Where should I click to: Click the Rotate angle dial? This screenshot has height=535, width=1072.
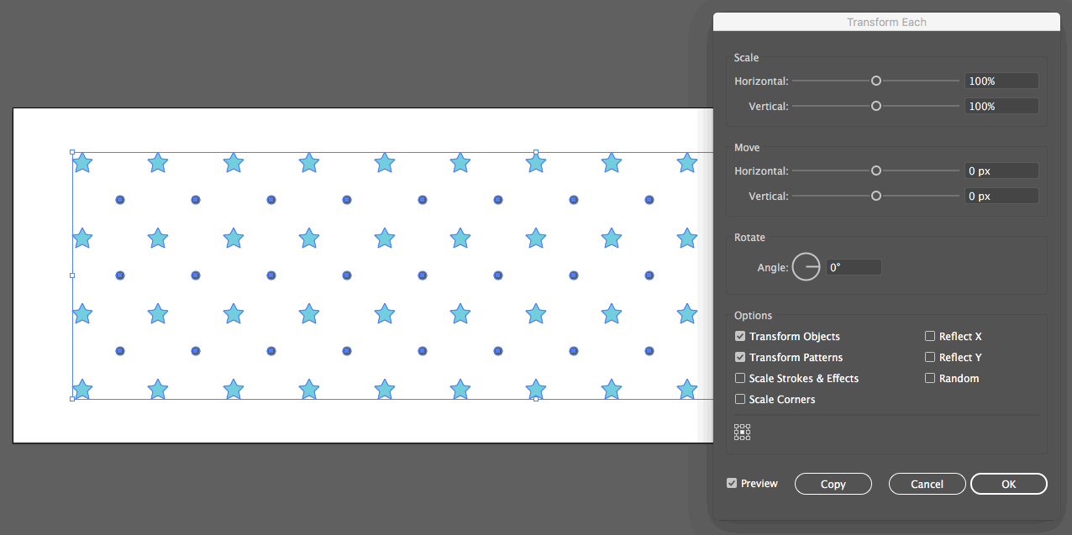click(x=807, y=267)
